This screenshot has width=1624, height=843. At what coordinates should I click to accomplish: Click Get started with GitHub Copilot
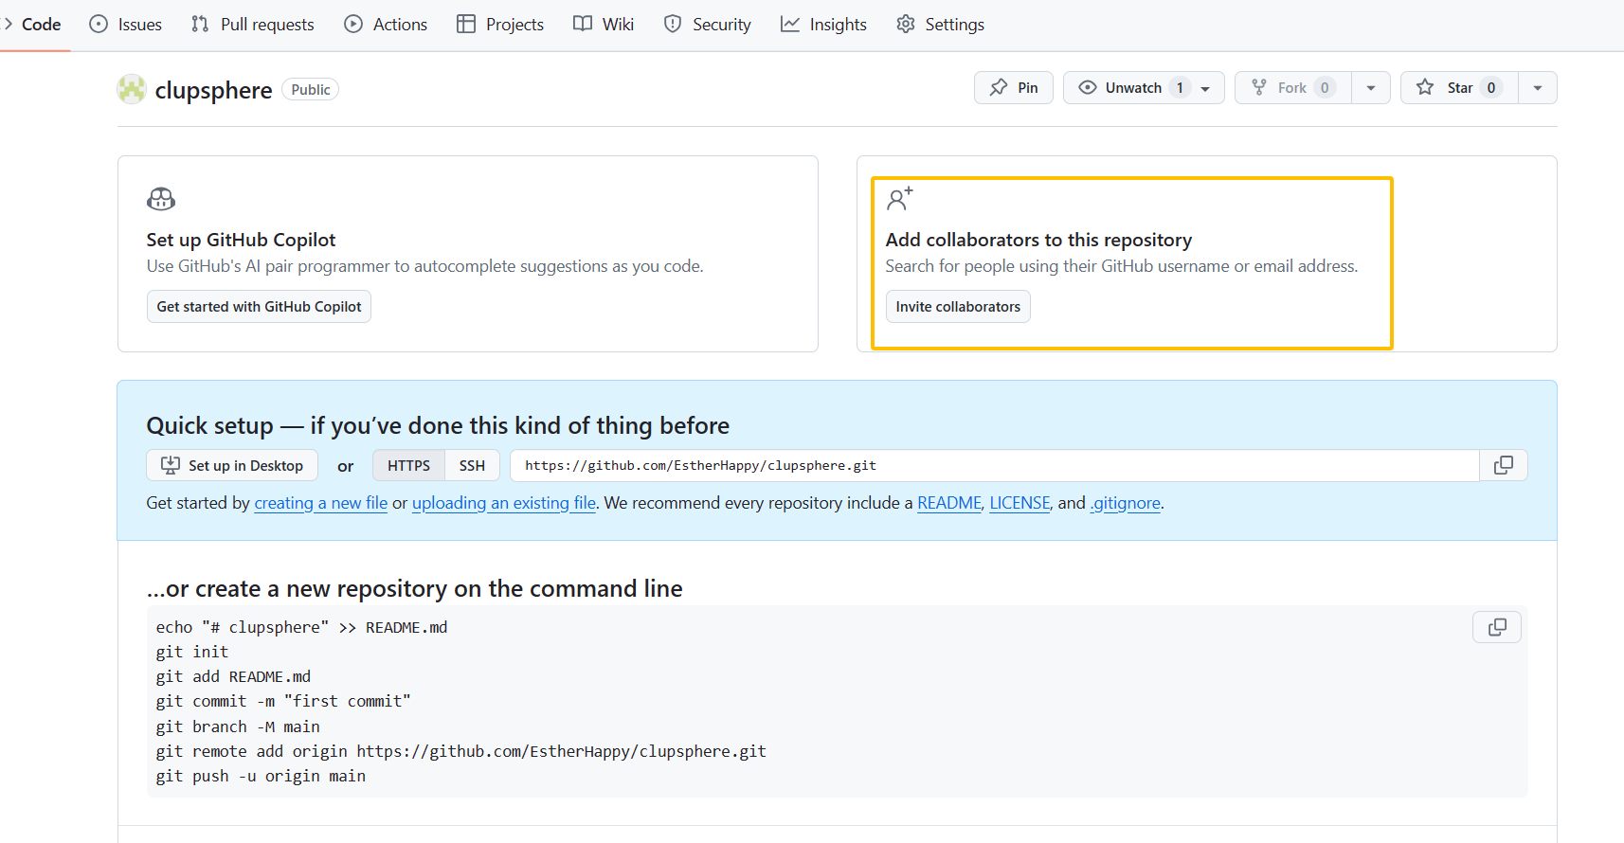[x=259, y=307]
